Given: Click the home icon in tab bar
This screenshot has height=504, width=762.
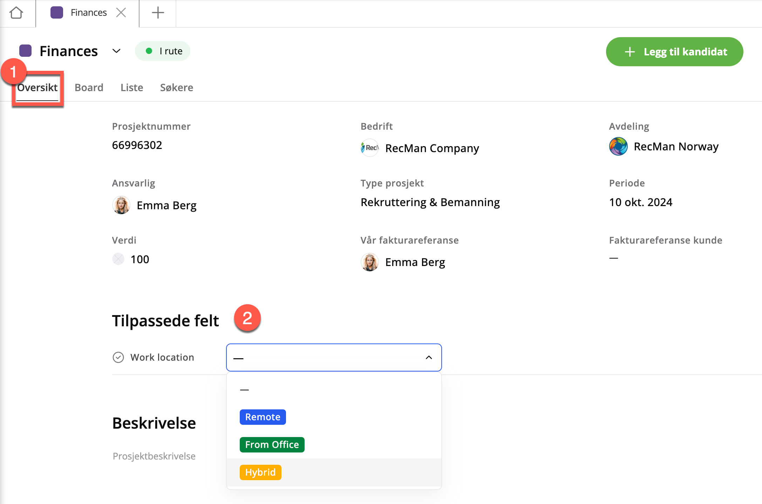Looking at the screenshot, I should 16,13.
